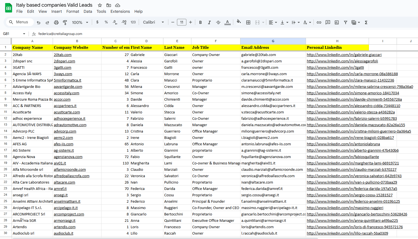Viewport: 418px width, 239px height.
Task: Open the fabiosquillante LinkedIn link
Action: (x=343, y=157)
